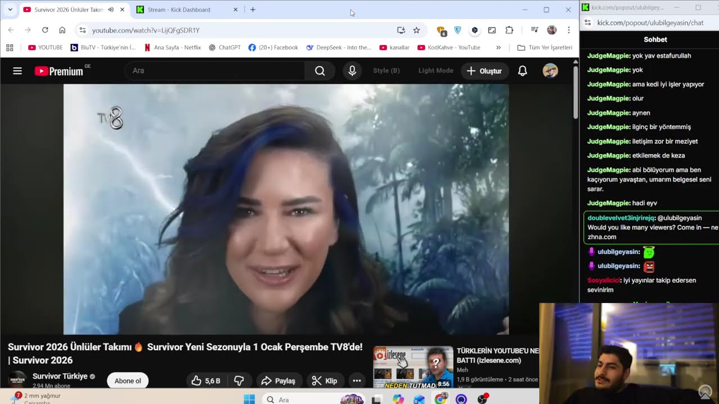Screen dimensions: 719x404
Task: Like the Survivor video (5,6 B)
Action: point(206,380)
